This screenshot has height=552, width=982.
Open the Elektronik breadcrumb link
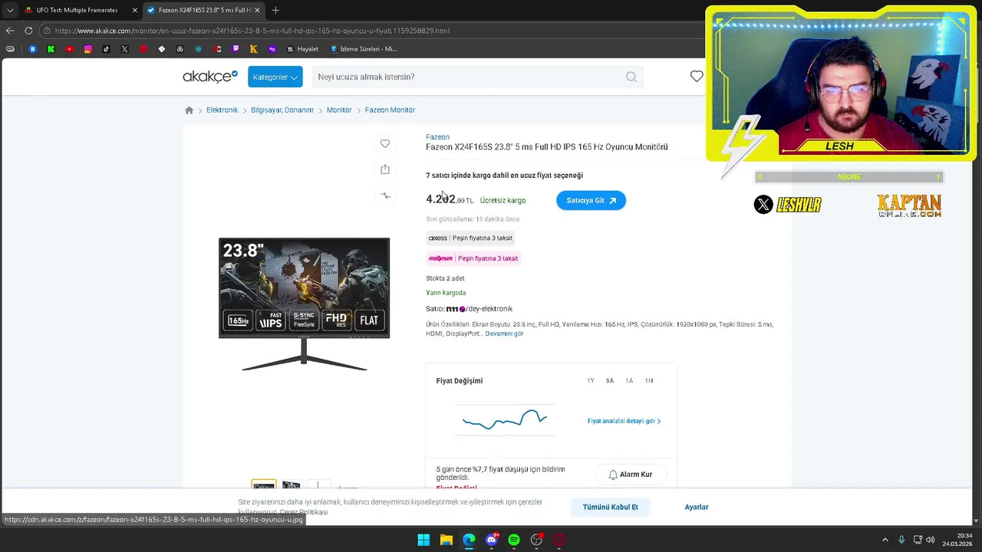222,110
